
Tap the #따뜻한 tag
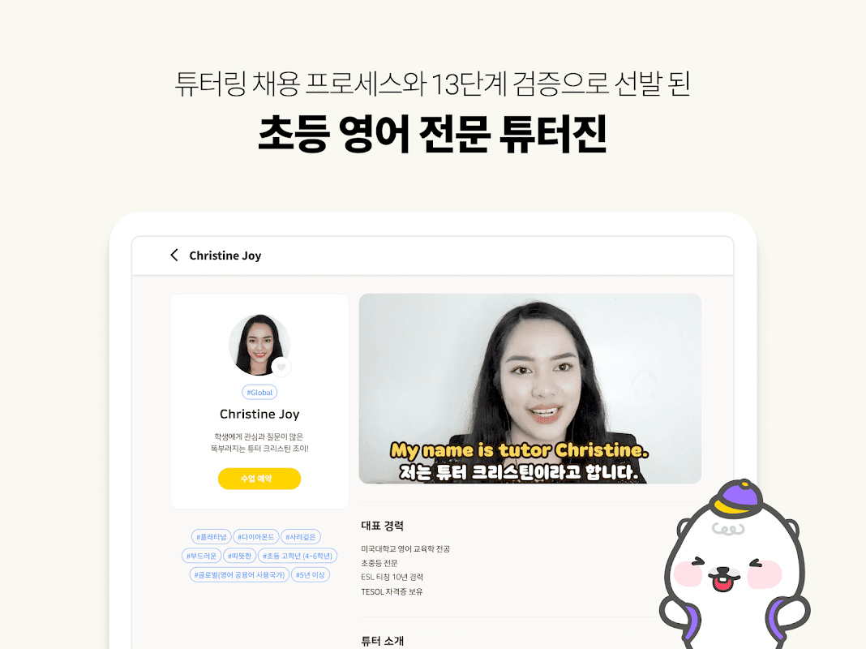[240, 556]
